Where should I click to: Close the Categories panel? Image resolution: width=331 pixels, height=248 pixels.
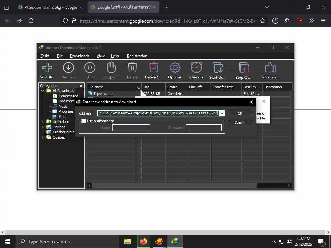pos(81,86)
